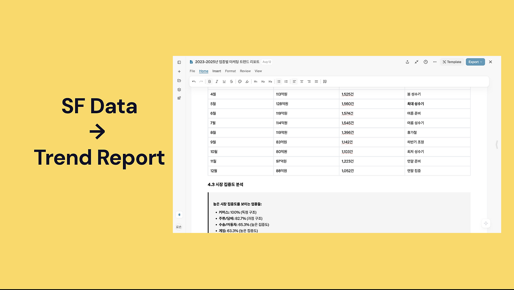Click the Template button
The height and width of the screenshot is (290, 514).
point(452,62)
